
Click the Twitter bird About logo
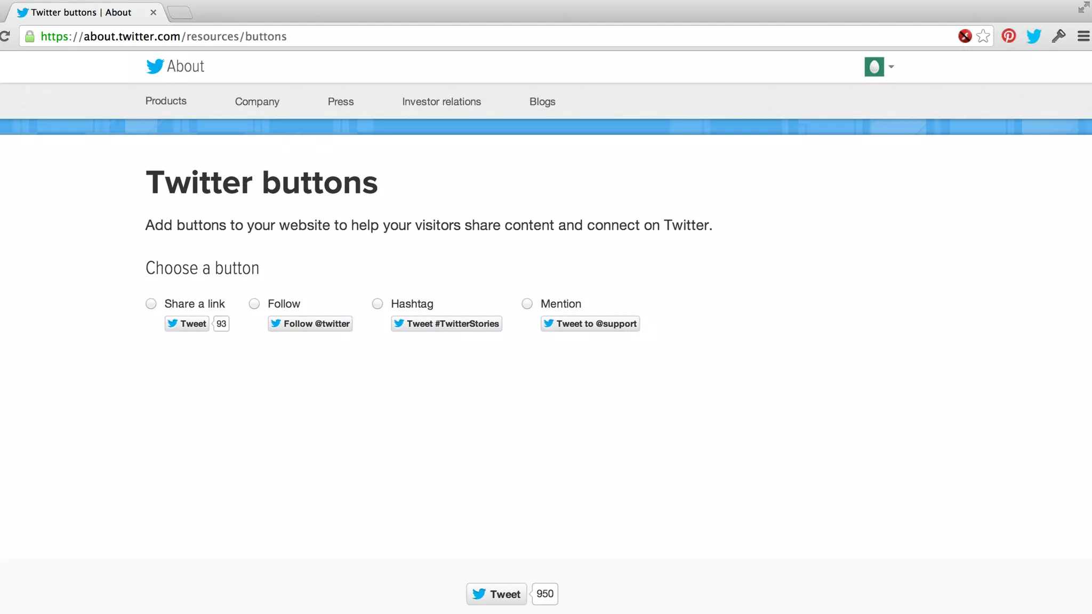(175, 66)
